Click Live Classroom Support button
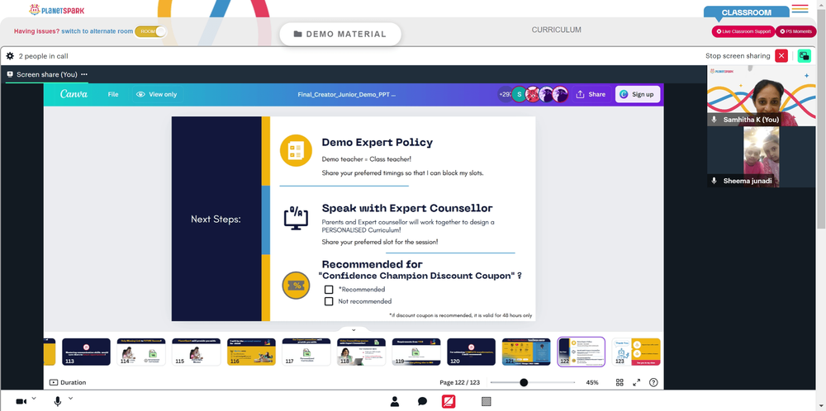This screenshot has width=826, height=411. tap(743, 31)
